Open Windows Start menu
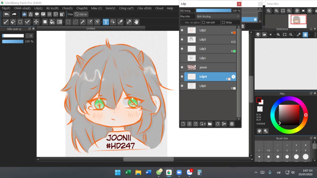Viewport: 317px width, 178px height. [118, 172]
